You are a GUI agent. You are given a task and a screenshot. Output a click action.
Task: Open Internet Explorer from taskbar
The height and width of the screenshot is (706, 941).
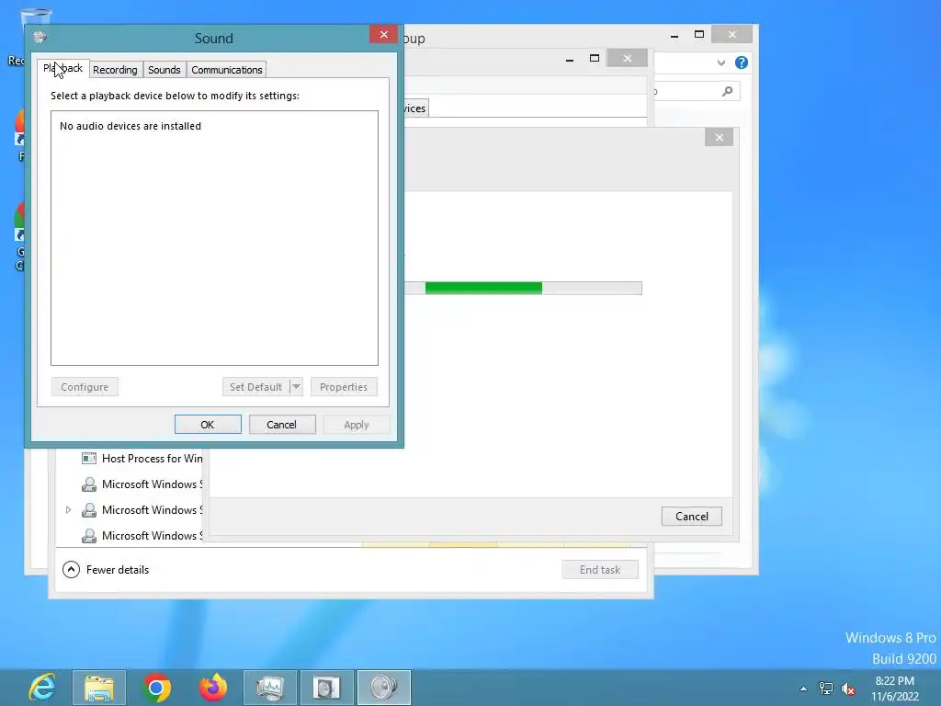click(42, 688)
